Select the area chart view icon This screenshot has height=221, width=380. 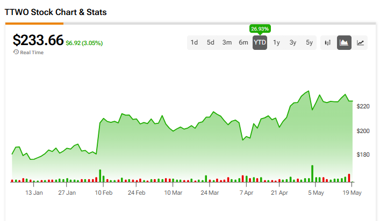[344, 43]
